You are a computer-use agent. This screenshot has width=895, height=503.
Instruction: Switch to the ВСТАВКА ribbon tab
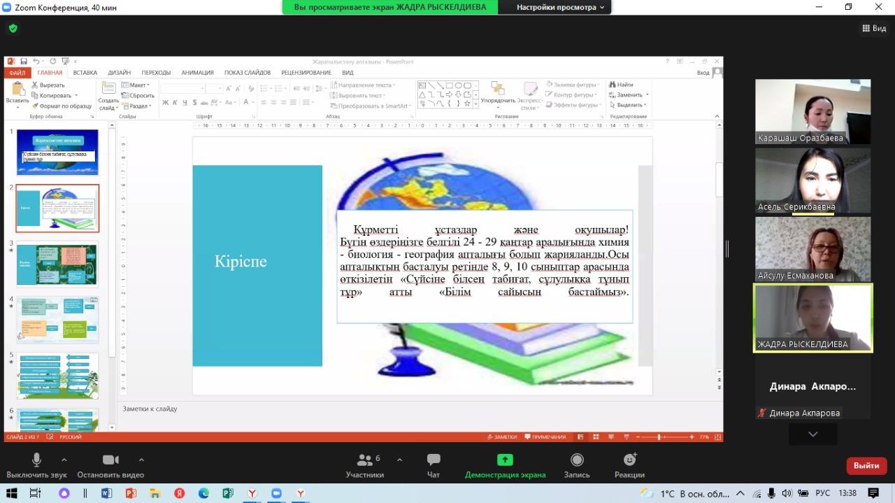coord(85,73)
